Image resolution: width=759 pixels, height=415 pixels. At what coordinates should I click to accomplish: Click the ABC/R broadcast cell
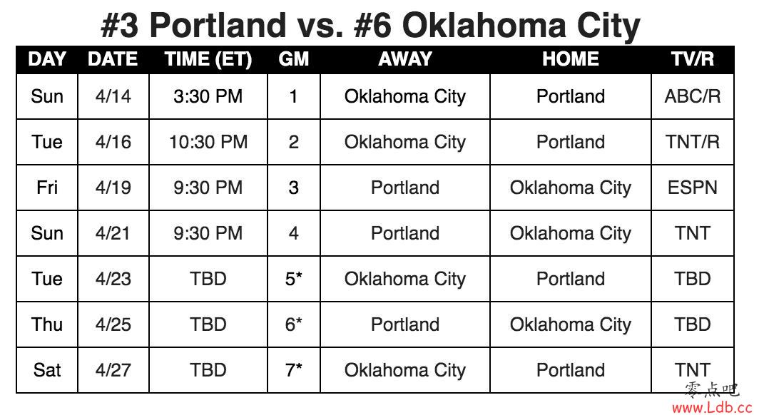692,96
